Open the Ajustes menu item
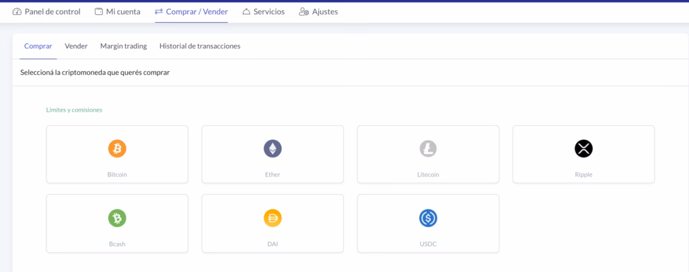Image resolution: width=689 pixels, height=272 pixels. 318,12
